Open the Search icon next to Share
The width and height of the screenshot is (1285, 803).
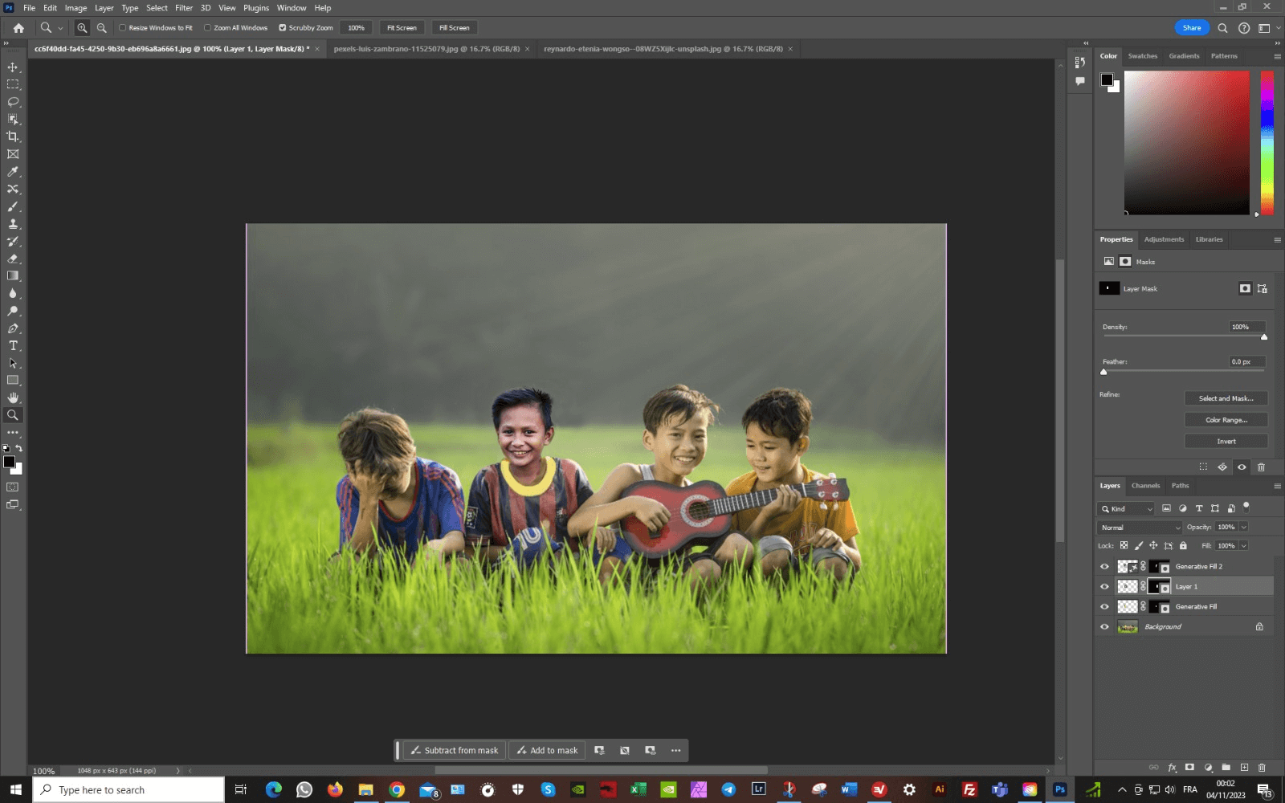1222,28
